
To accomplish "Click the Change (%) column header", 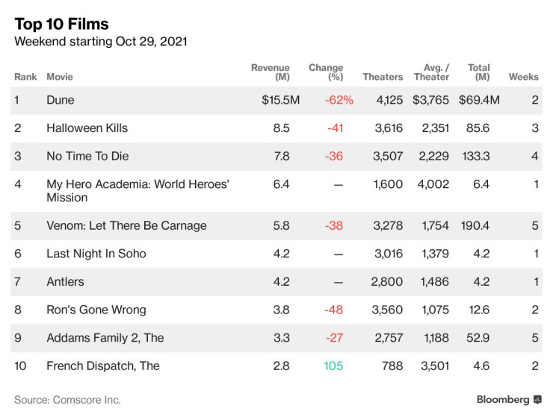I will point(326,72).
